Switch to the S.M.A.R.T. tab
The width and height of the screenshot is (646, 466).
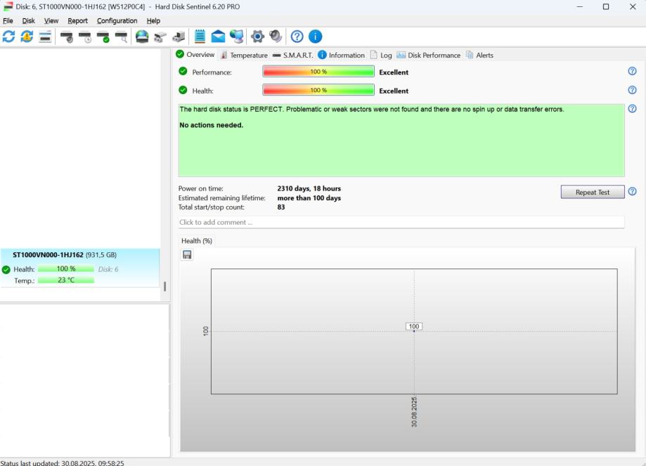(292, 55)
